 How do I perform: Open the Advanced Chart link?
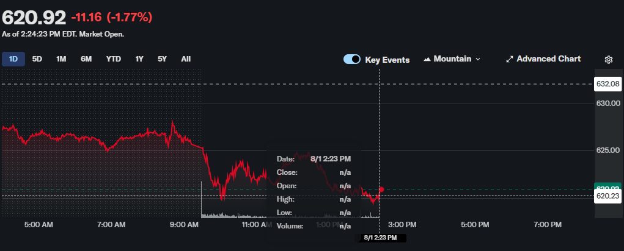pyautogui.click(x=543, y=59)
